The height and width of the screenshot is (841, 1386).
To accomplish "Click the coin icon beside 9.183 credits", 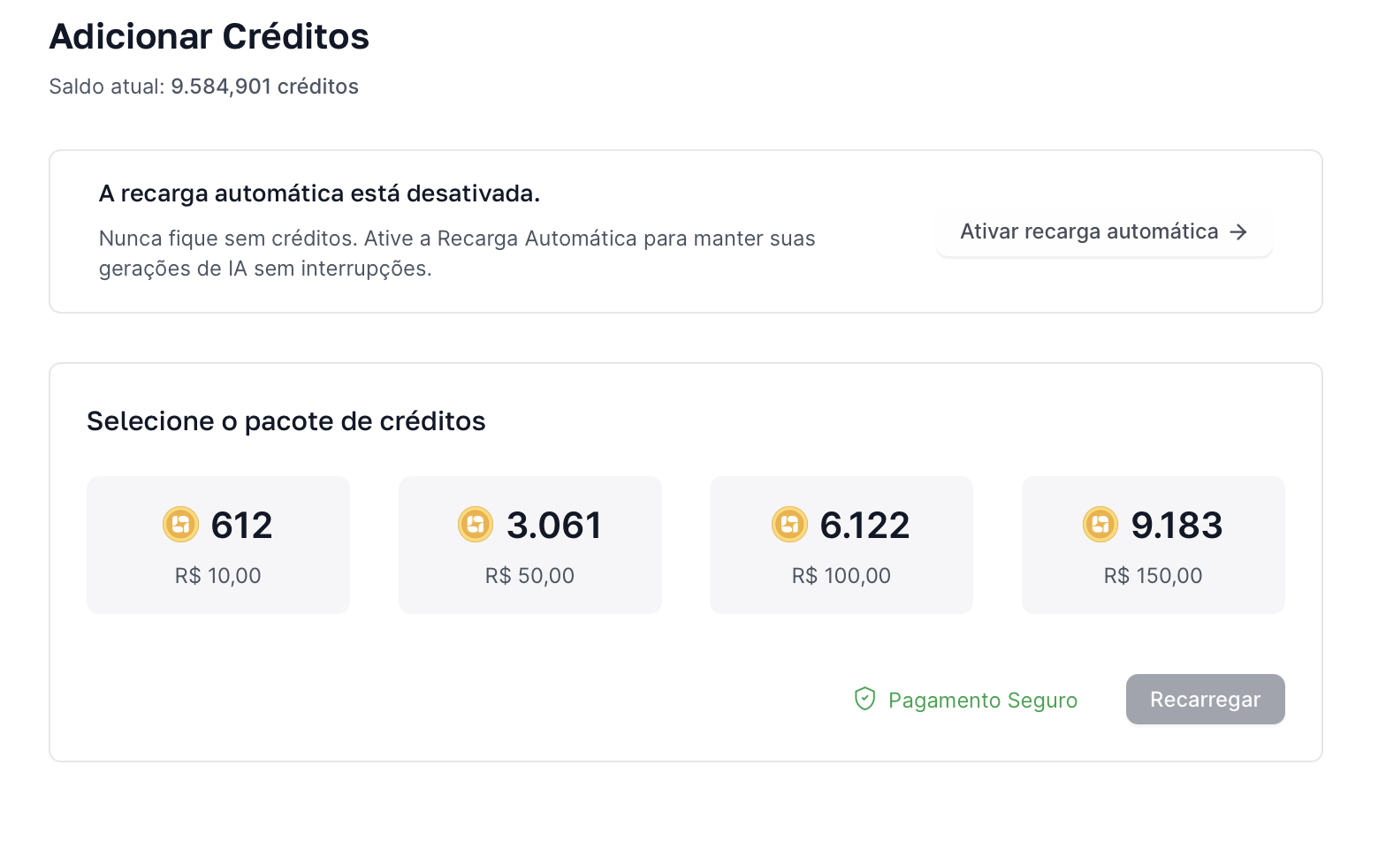I will click(1100, 525).
